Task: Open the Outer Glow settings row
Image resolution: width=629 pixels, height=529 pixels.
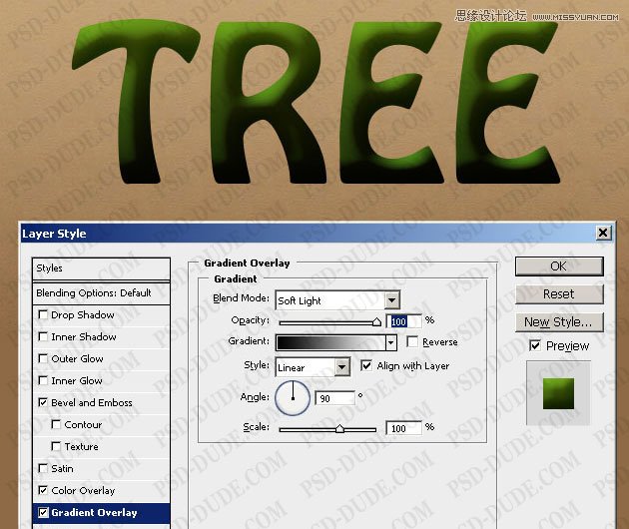Action: pyautogui.click(x=101, y=358)
